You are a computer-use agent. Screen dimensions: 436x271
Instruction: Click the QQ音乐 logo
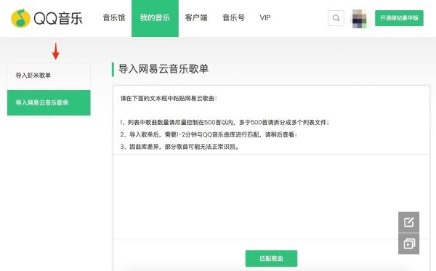[47, 18]
